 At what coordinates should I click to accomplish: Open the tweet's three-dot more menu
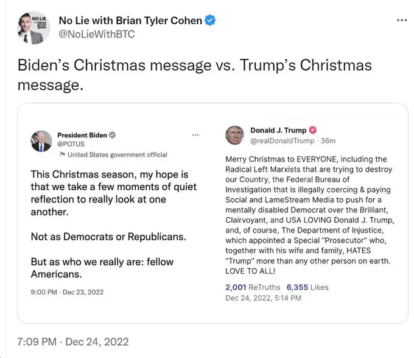[x=401, y=20]
